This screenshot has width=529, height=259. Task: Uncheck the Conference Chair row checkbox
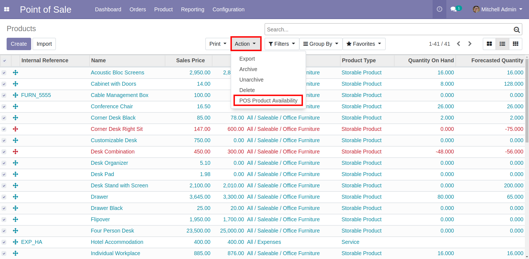tap(4, 107)
